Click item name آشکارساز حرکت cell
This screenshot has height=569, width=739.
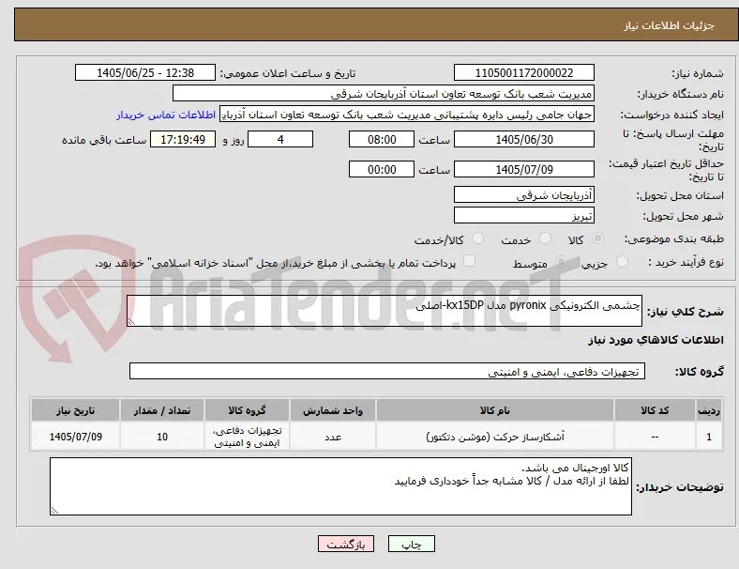point(495,437)
